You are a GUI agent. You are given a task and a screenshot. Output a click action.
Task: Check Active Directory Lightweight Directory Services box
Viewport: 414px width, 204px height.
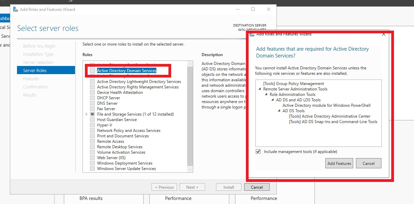(92, 82)
